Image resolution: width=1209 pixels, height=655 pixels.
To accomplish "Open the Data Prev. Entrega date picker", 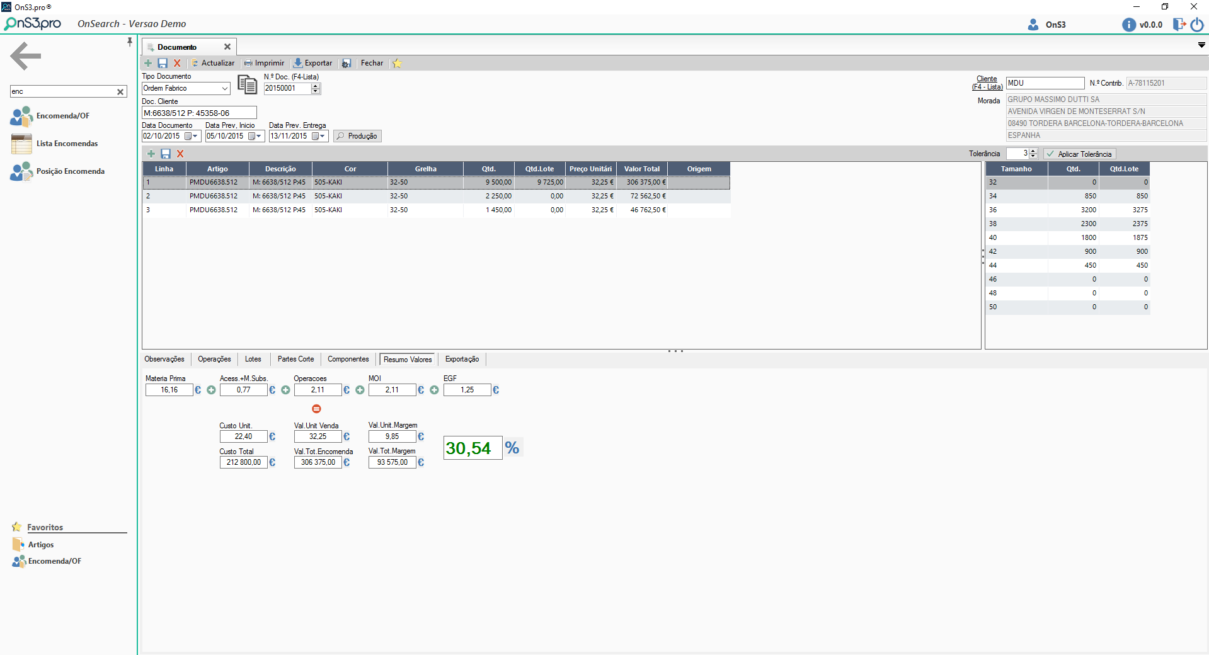I will coord(319,137).
